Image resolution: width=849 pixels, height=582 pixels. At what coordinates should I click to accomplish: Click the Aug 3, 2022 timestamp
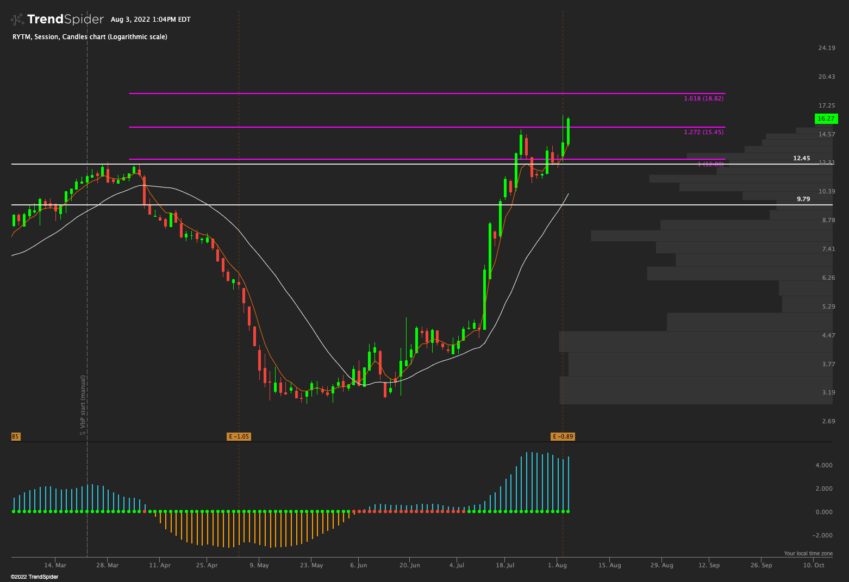(x=151, y=20)
